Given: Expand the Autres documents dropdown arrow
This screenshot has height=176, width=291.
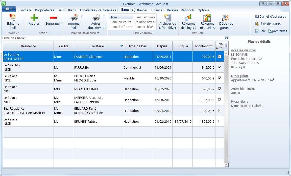Looking at the screenshot, I should point(104,16).
